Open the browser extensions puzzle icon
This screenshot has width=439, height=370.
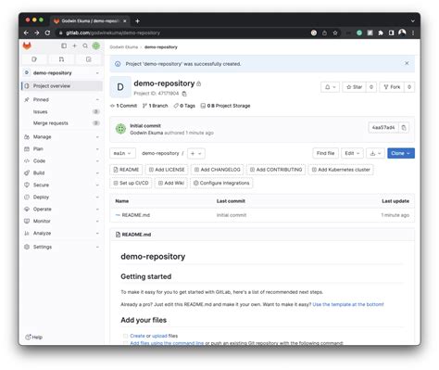pos(381,32)
